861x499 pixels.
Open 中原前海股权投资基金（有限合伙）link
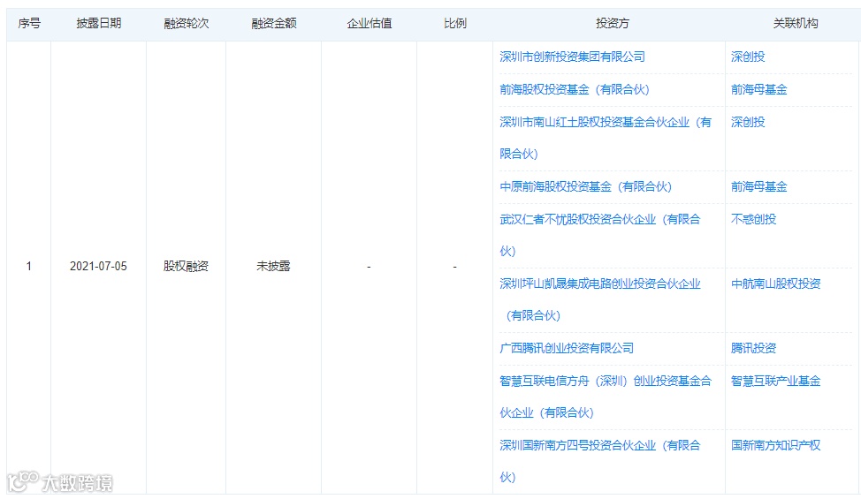coord(585,186)
